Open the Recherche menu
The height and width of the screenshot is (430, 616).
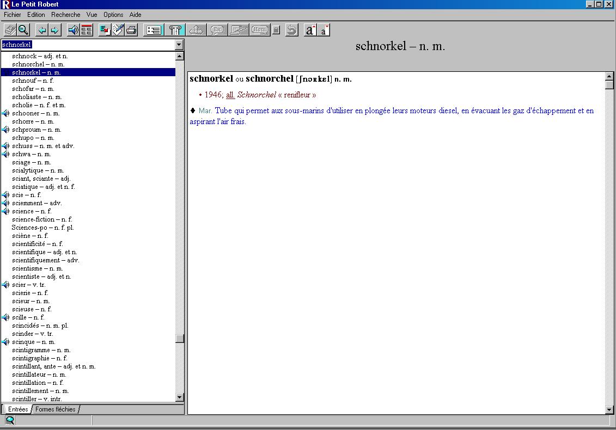click(65, 15)
